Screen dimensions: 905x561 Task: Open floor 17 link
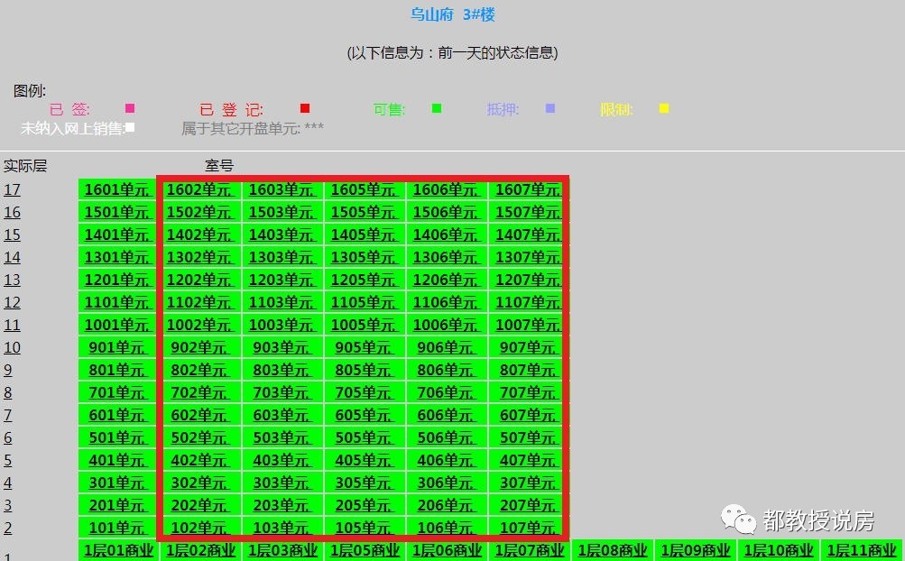tap(12, 189)
